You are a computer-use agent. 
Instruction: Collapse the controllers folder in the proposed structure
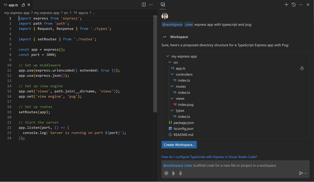coord(172,74)
